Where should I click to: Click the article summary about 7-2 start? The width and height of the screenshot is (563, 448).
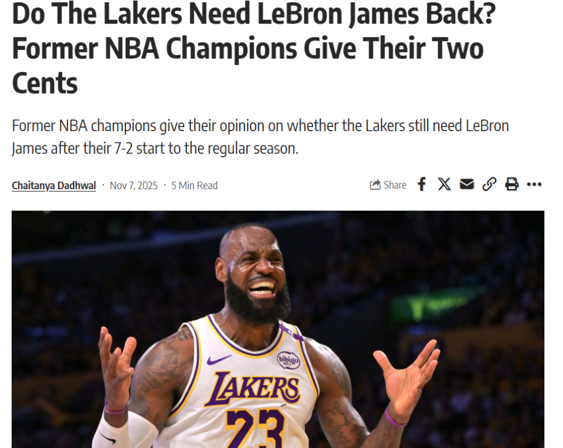[x=260, y=137]
